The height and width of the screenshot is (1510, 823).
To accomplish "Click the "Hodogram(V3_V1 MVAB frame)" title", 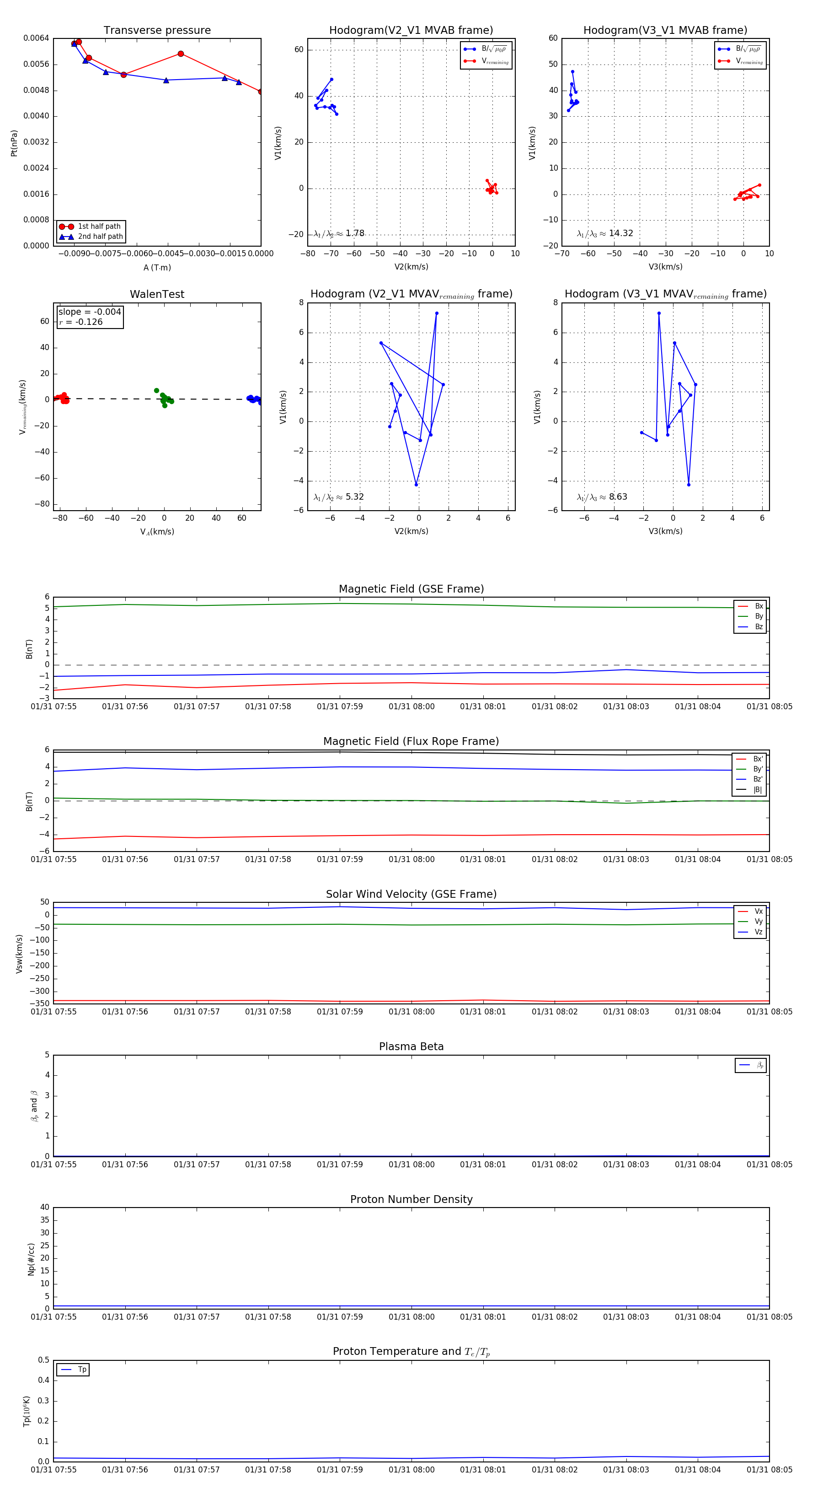I will (x=665, y=31).
